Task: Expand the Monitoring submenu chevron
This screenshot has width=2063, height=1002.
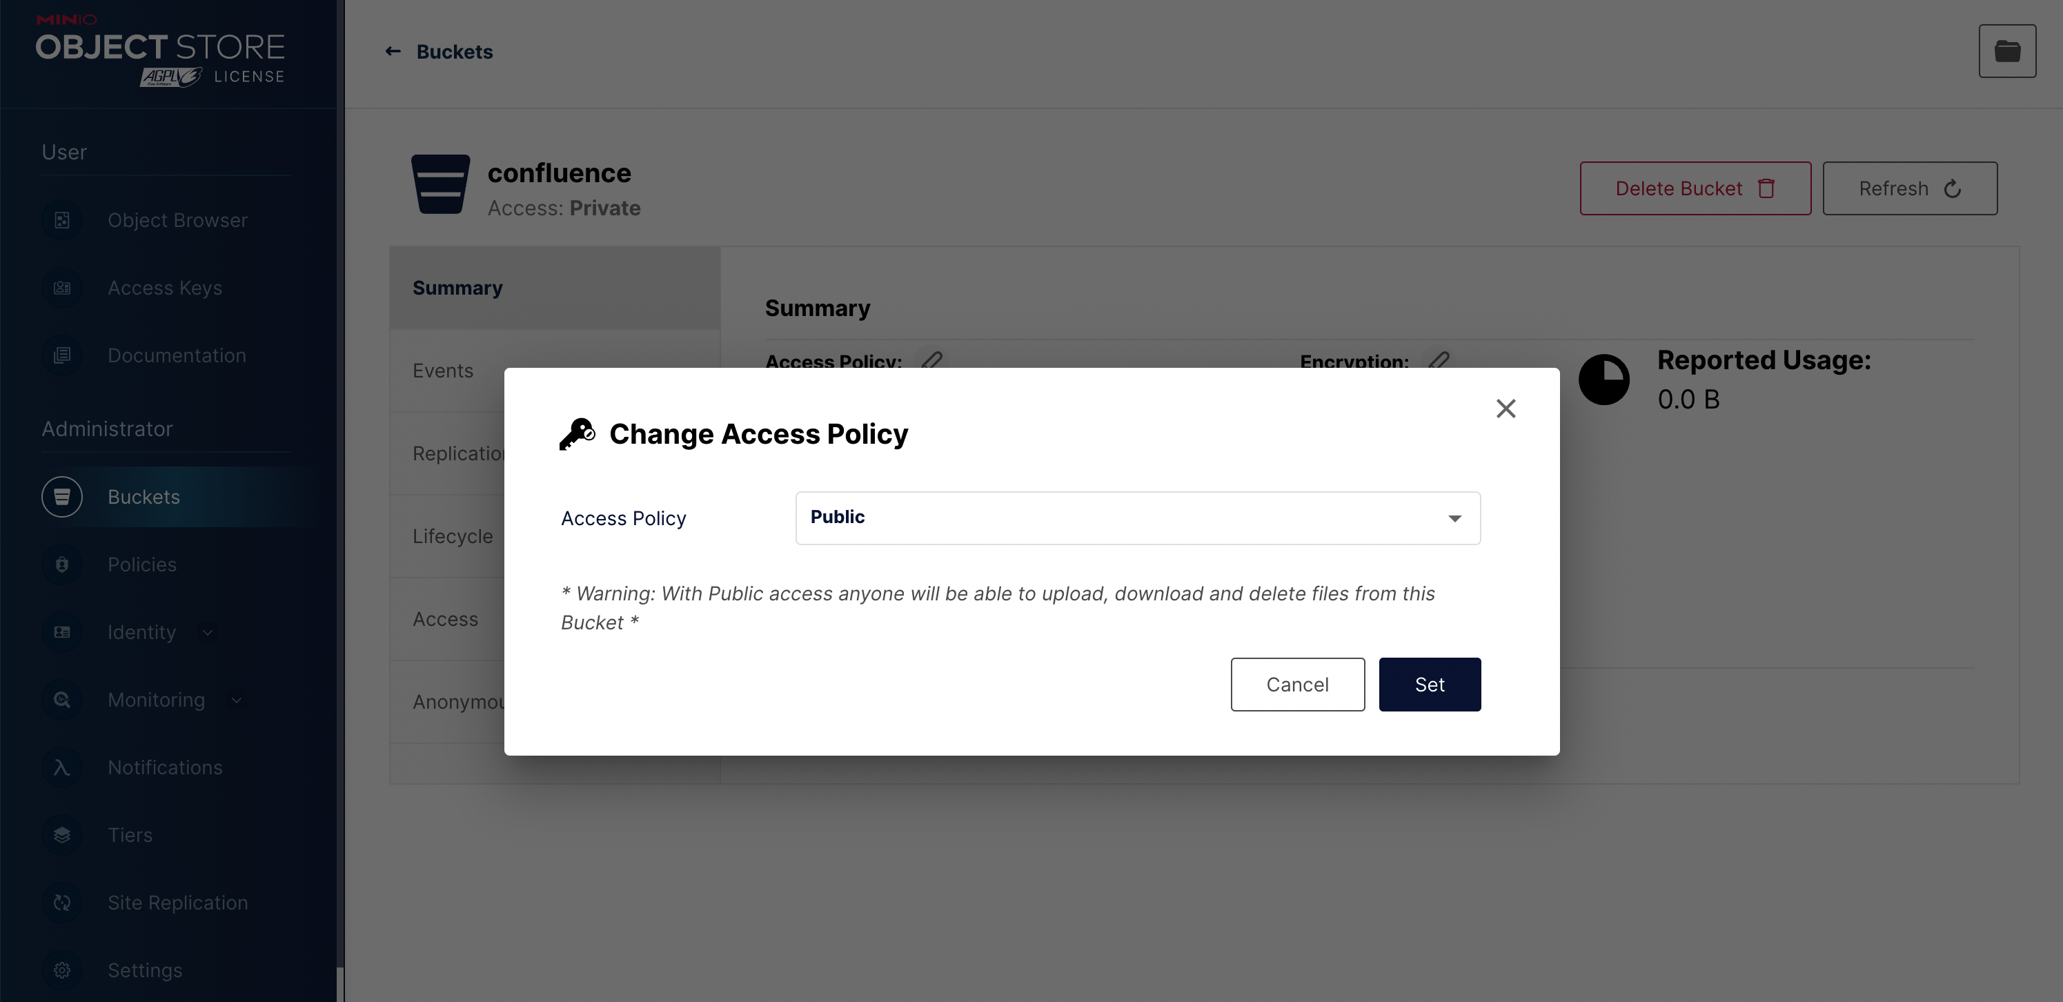Action: 236,700
